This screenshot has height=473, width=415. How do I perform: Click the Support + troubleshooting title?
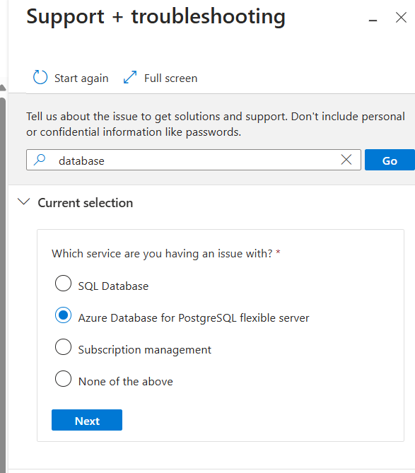click(x=156, y=16)
